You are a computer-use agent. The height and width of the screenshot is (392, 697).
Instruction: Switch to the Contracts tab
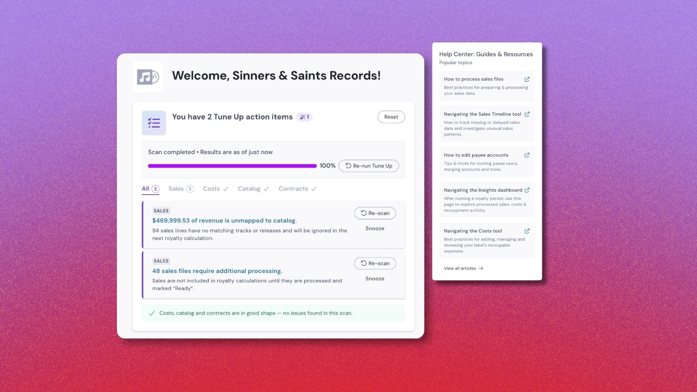297,189
